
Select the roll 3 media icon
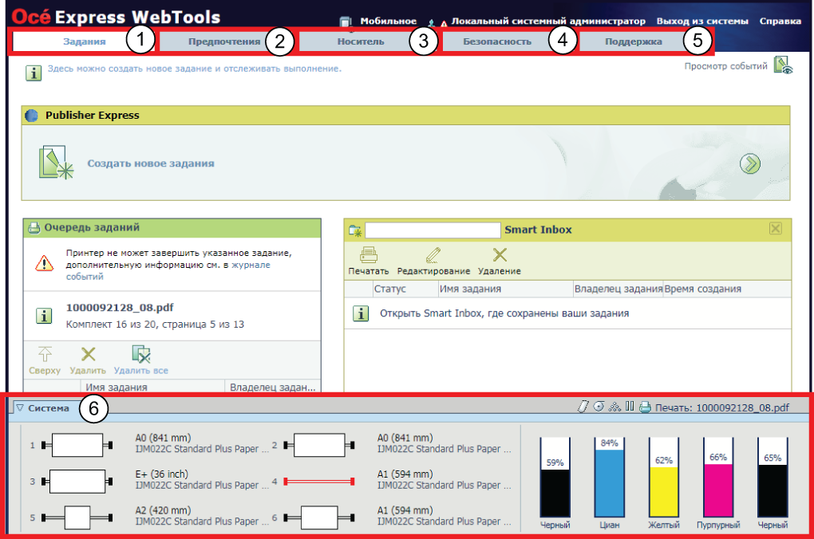coord(77,482)
